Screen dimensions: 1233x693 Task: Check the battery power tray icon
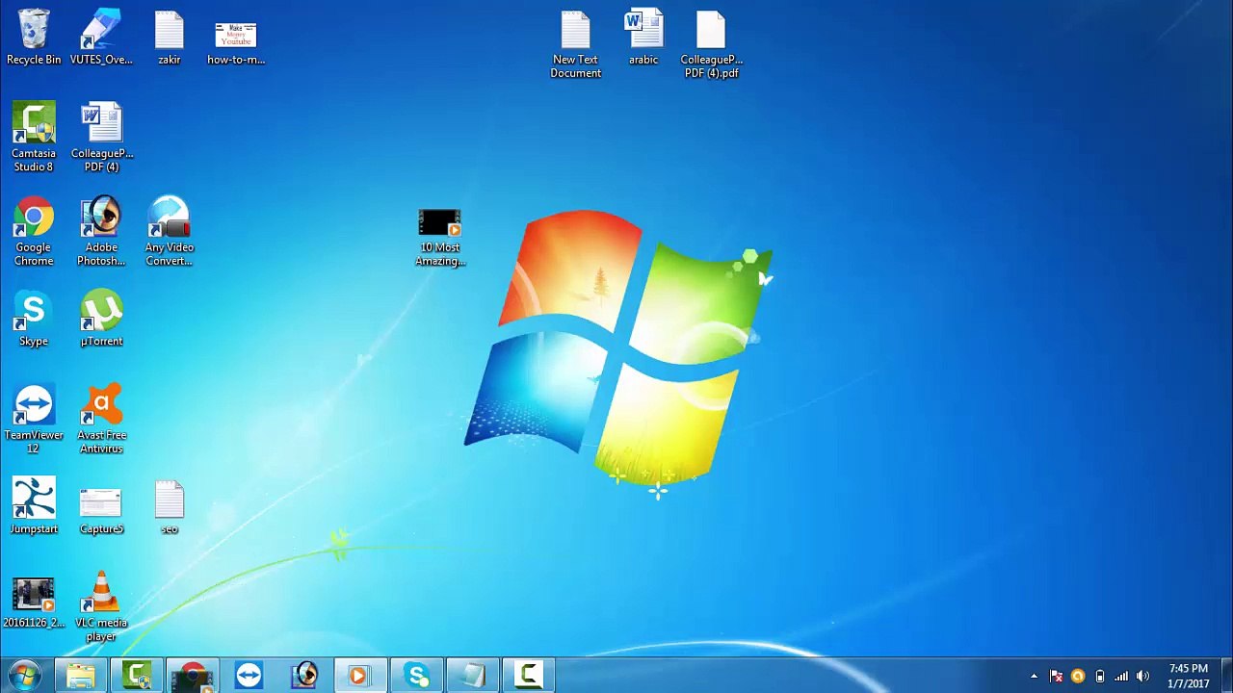pyautogui.click(x=1100, y=676)
